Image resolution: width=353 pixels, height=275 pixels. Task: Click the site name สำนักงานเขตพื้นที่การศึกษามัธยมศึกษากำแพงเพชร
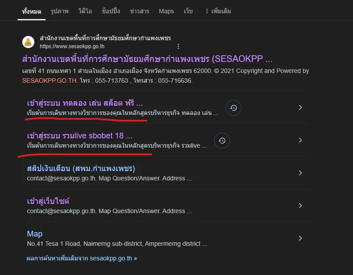click(x=105, y=38)
